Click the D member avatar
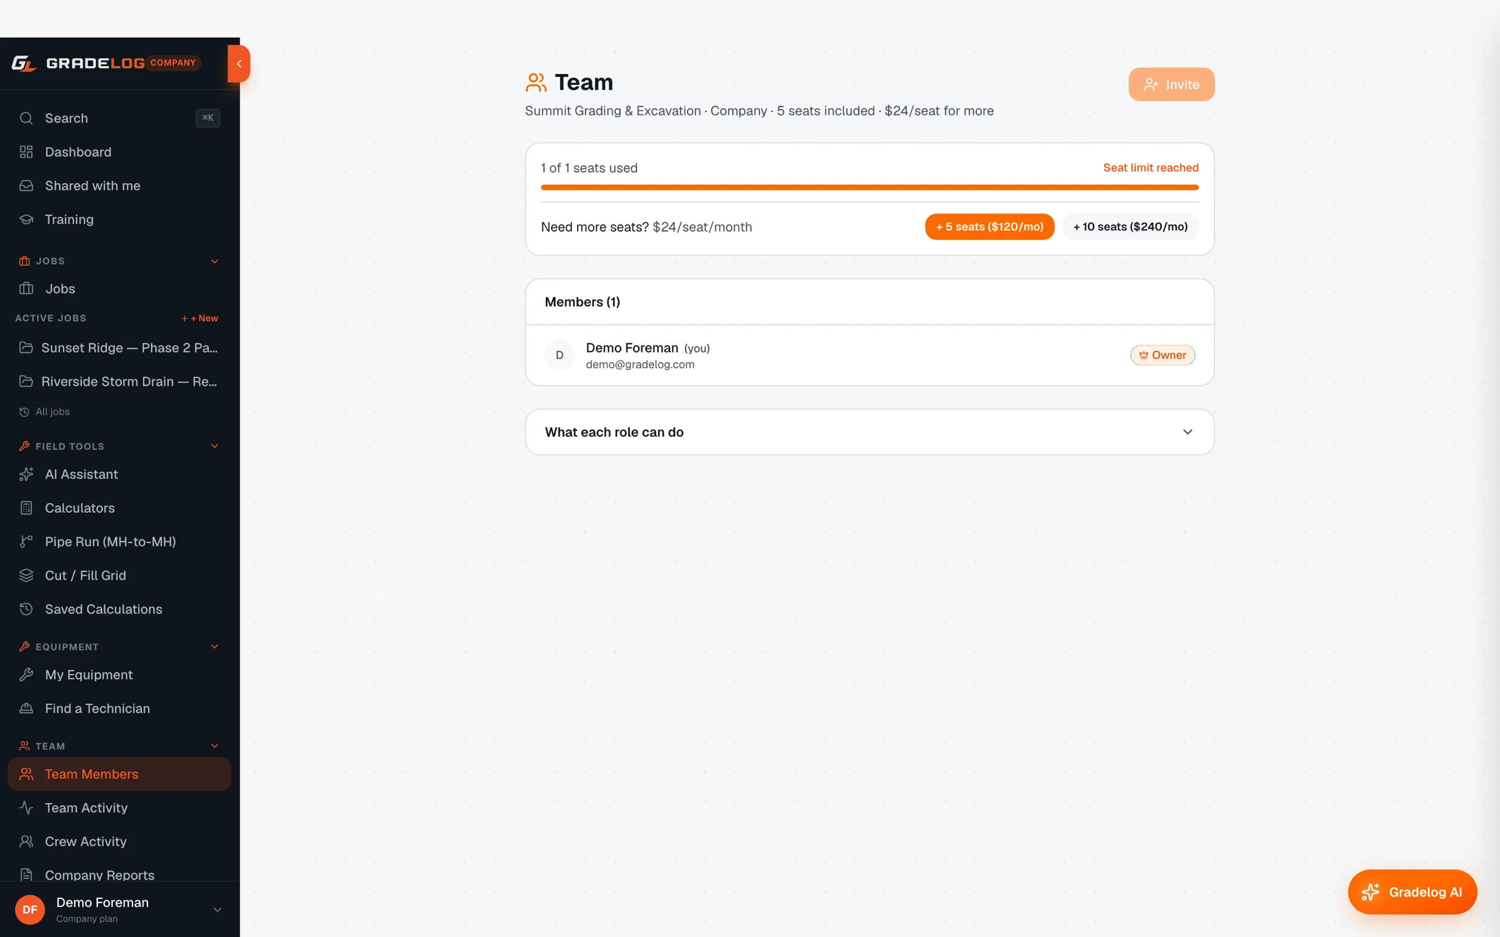Viewport: 1500px width, 937px height. click(559, 355)
